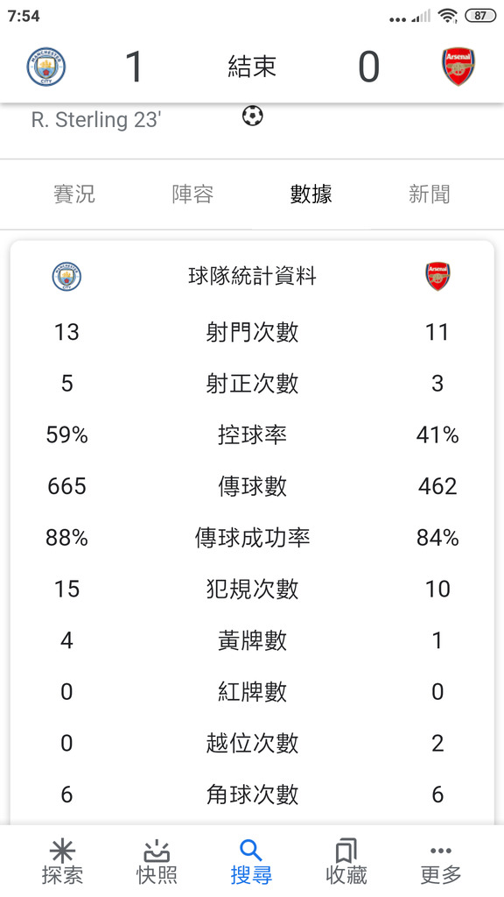
Task: Tap the Wi-Fi status bar icon
Action: [x=447, y=16]
